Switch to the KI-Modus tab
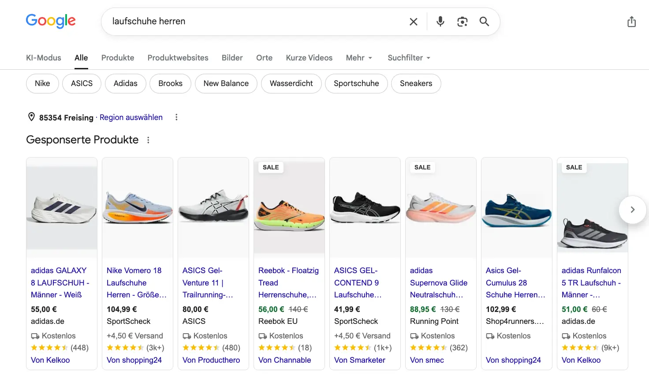The height and width of the screenshot is (383, 649). click(44, 58)
